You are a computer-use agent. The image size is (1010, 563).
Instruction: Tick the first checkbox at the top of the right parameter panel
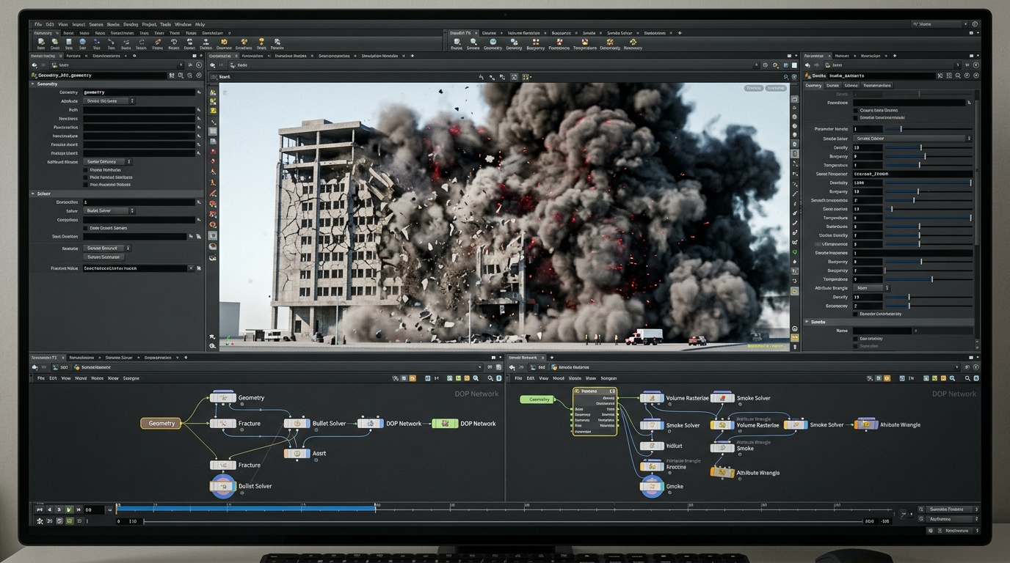pos(855,111)
